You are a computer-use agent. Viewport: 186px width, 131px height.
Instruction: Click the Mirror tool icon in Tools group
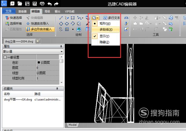pos(147,18)
